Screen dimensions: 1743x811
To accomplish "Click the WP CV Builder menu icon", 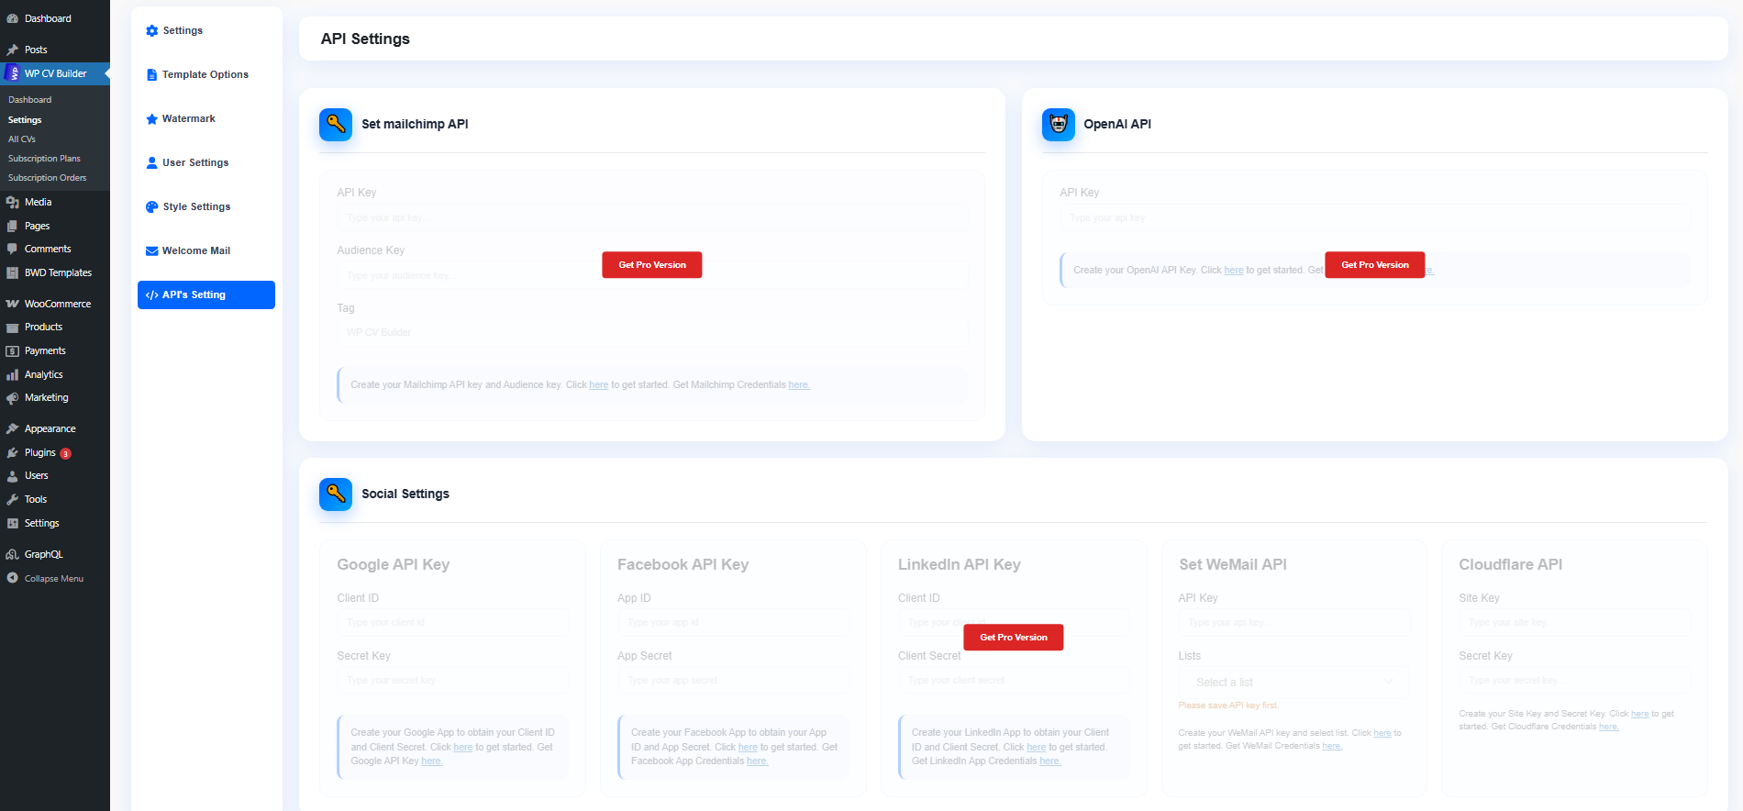I will coord(12,73).
